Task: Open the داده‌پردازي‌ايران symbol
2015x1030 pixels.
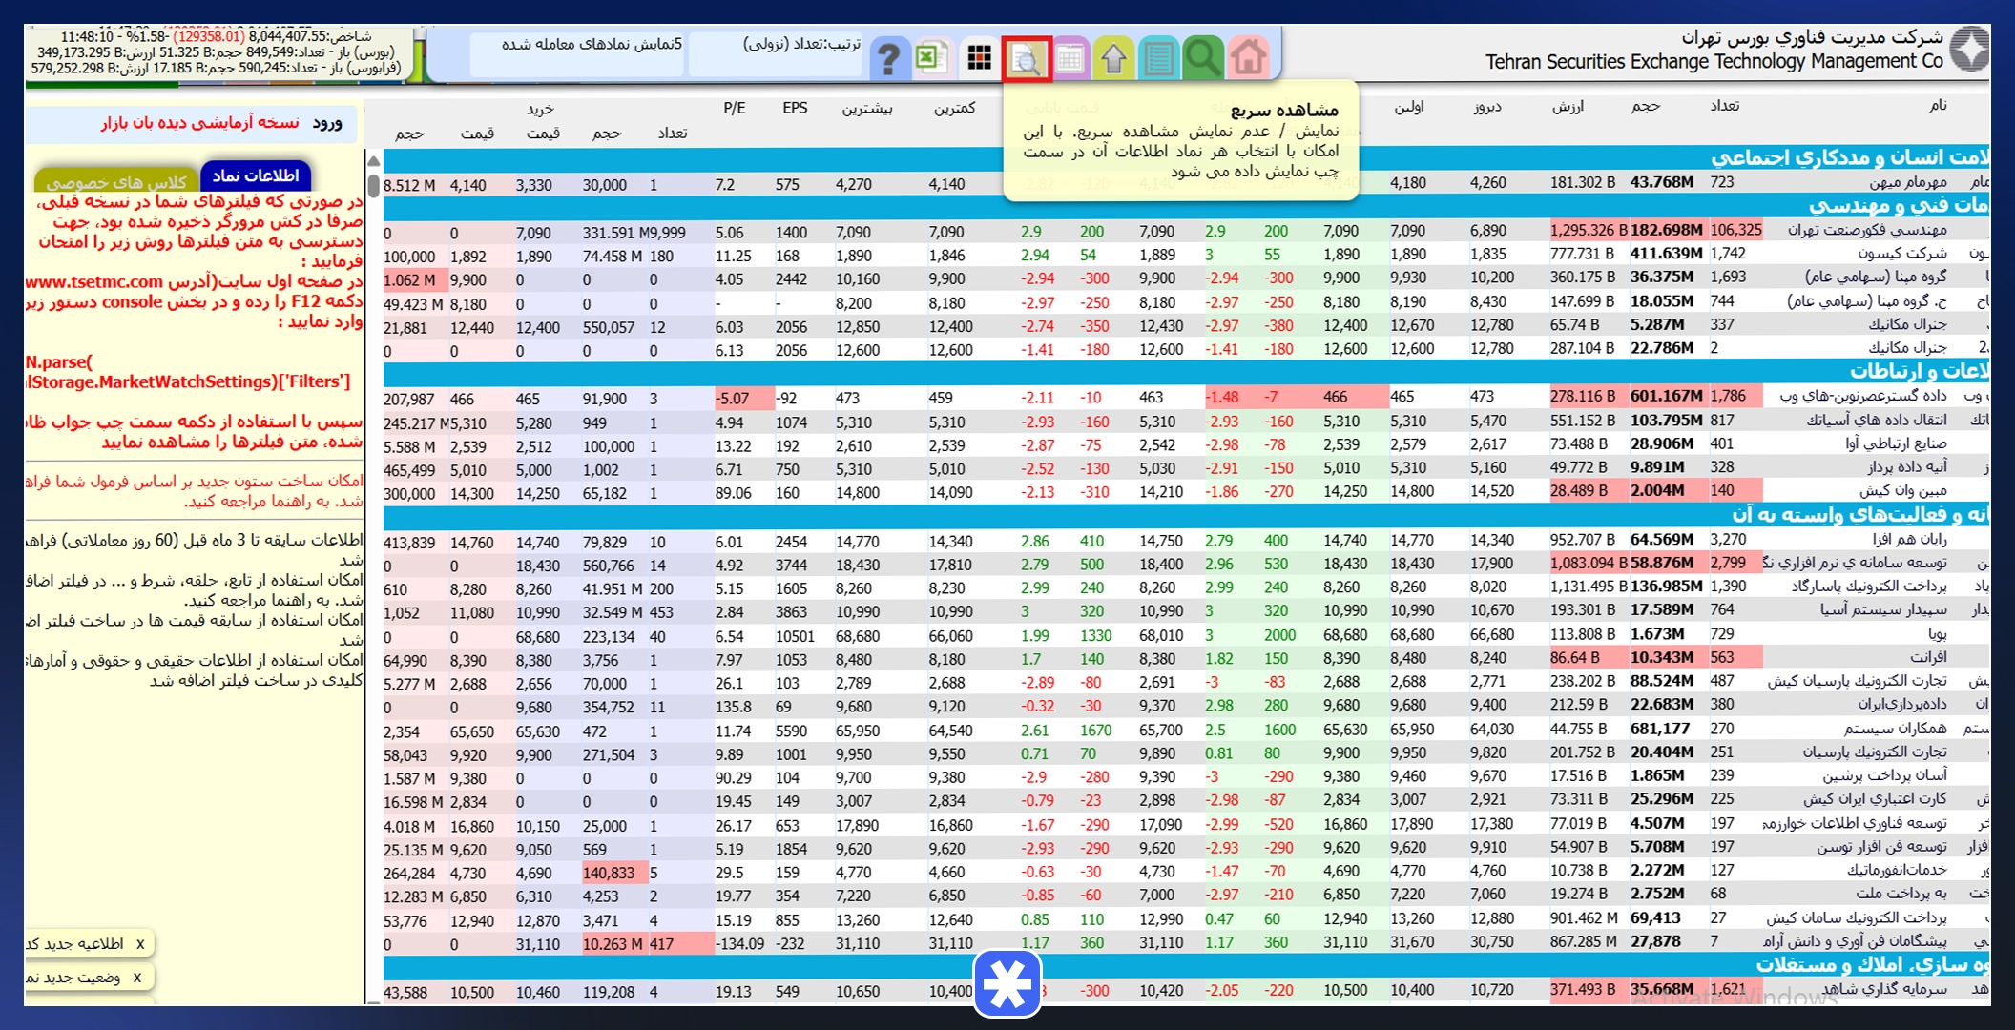Action: tap(1901, 705)
